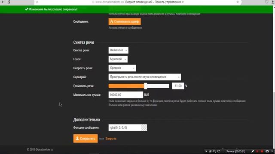Open the browser downloads arrow icon
This screenshot has width=275, height=154.
click(x=273, y=2)
